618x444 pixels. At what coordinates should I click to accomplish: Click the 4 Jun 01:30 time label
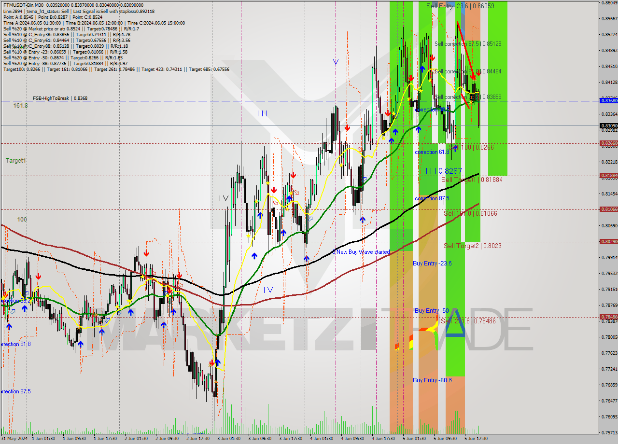click(x=322, y=439)
